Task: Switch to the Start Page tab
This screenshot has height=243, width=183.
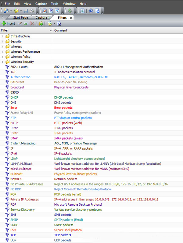Action: [20, 18]
